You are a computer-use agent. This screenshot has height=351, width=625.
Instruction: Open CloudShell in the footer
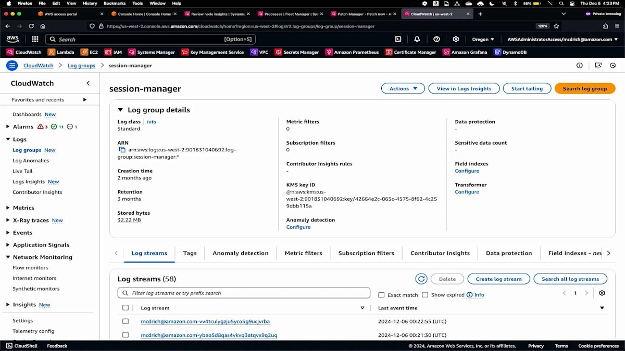click(21, 346)
